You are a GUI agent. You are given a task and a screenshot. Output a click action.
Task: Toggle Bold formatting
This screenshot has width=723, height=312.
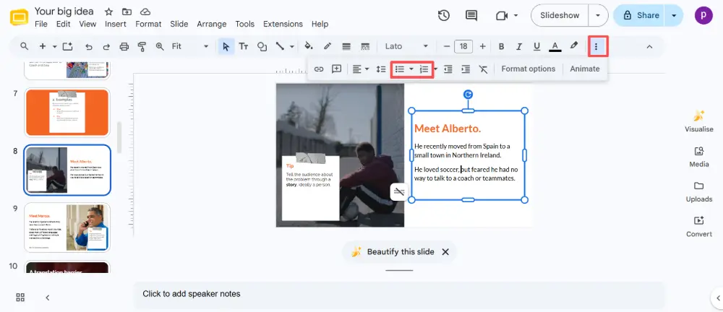pos(501,46)
